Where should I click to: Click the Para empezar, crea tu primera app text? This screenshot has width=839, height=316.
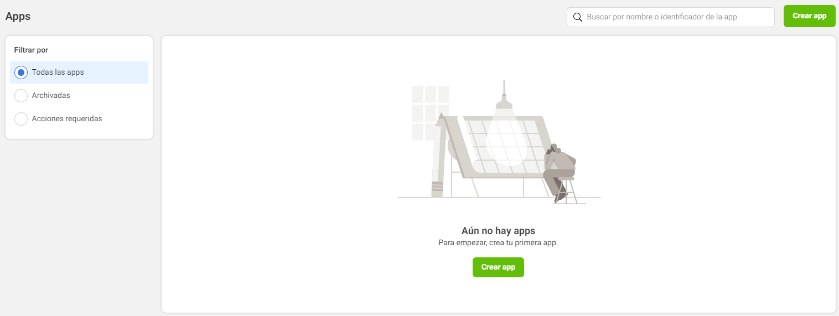pyautogui.click(x=498, y=243)
